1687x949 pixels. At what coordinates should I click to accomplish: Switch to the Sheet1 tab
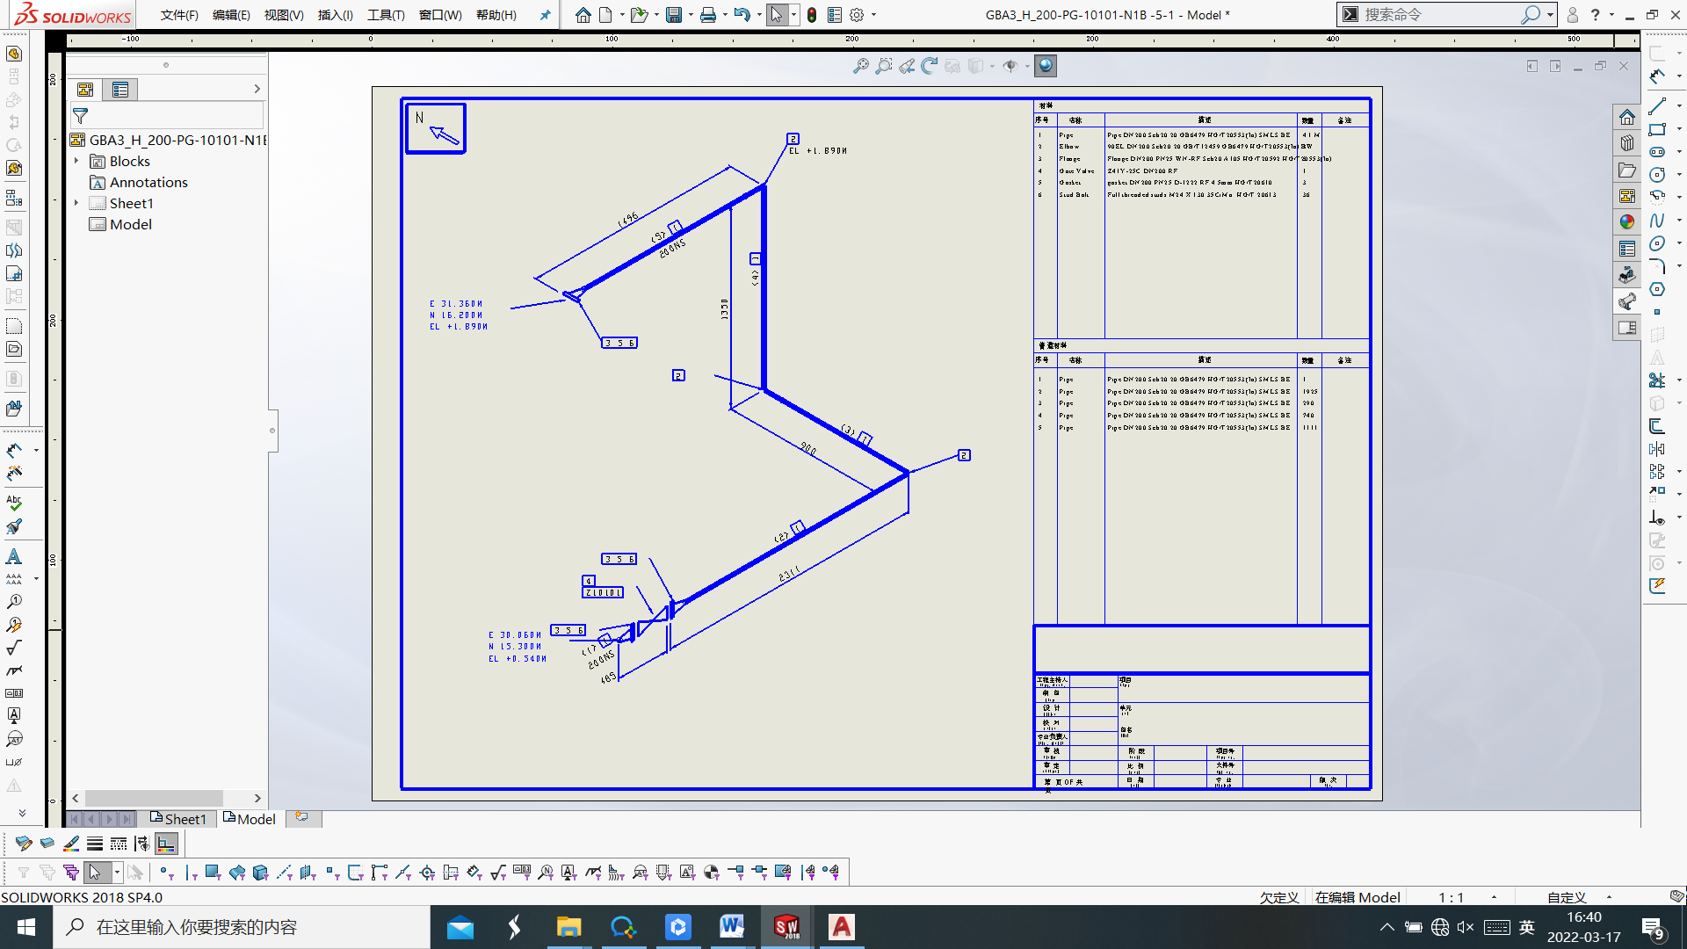coord(178,819)
